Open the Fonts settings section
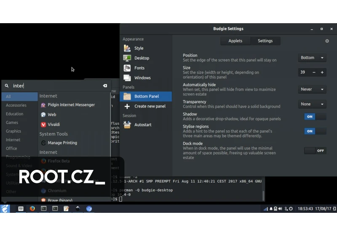Image resolution: width=337 pixels, height=236 pixels. (146, 68)
